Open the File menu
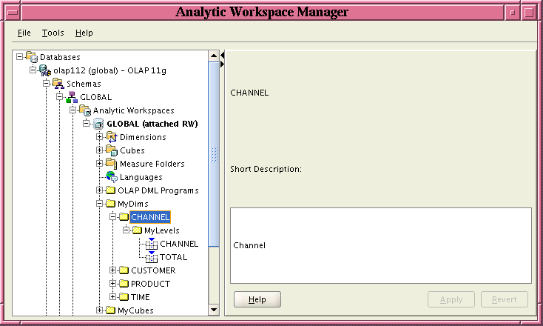 24,33
